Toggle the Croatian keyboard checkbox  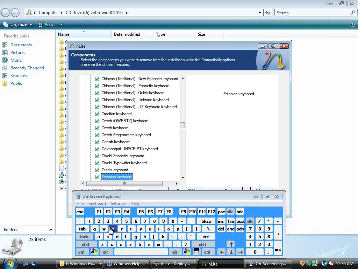tap(97, 114)
